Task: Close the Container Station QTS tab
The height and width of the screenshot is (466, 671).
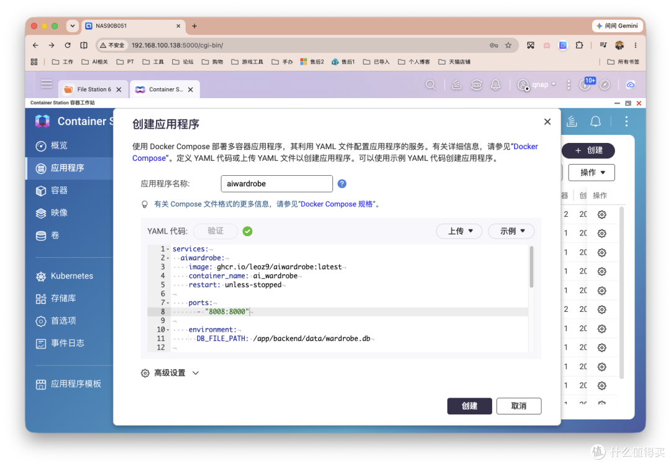Action: [191, 89]
